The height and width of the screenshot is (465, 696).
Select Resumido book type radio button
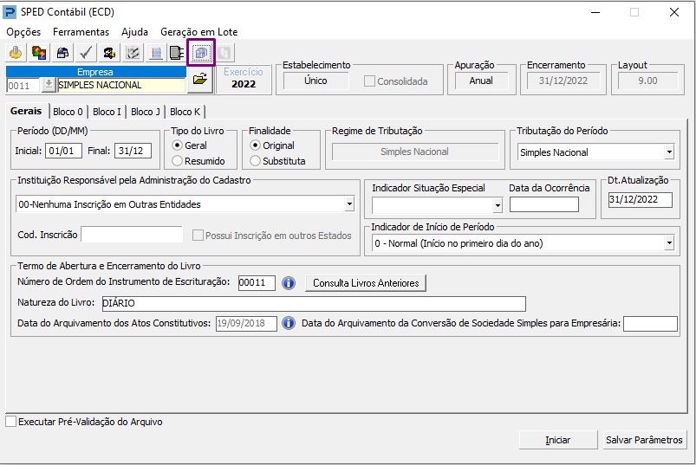(177, 161)
